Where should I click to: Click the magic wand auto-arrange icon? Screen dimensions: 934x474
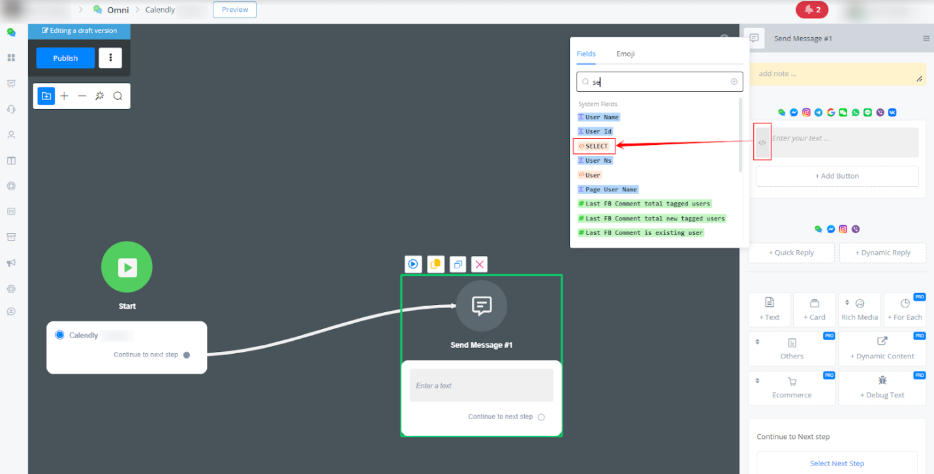click(100, 96)
